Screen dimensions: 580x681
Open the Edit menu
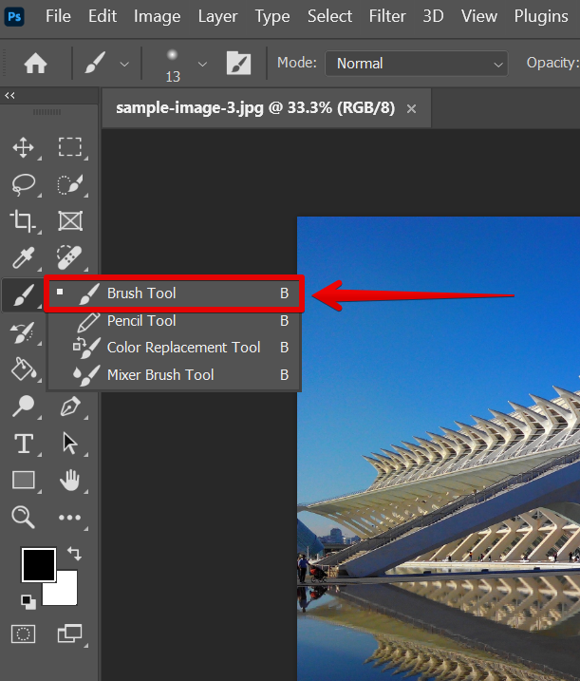coord(103,16)
